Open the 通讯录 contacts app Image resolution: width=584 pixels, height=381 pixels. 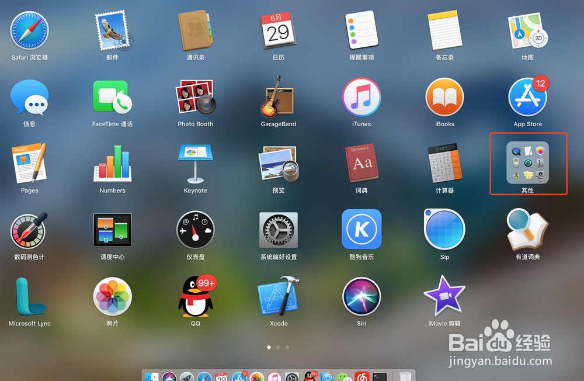(x=196, y=30)
